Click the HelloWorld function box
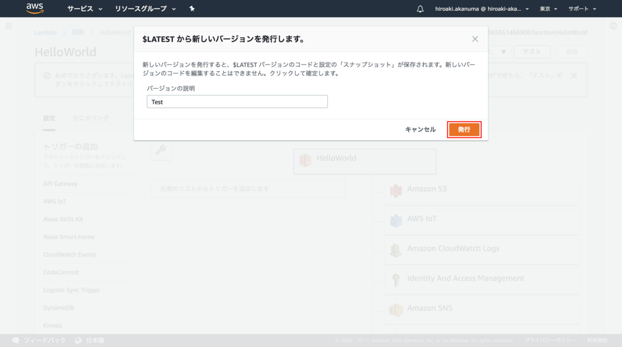622x347 pixels. click(364, 161)
